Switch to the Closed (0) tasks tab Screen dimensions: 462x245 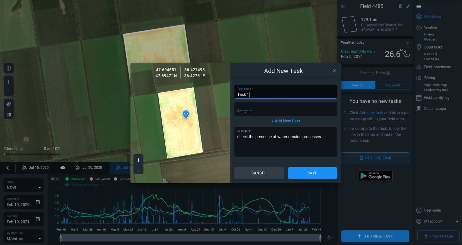coord(392,85)
